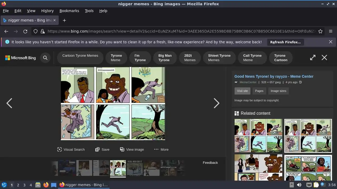
Task: Select the Shieet Tyrone Memes suggestion chip
Action: [x=219, y=57]
